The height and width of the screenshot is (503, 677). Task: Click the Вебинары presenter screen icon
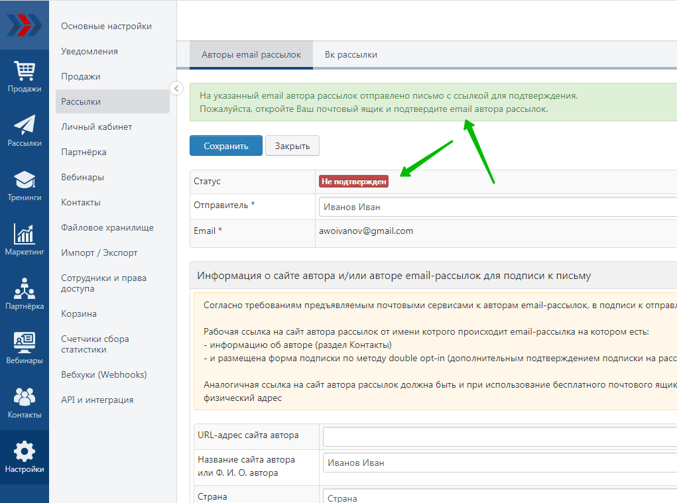point(25,343)
